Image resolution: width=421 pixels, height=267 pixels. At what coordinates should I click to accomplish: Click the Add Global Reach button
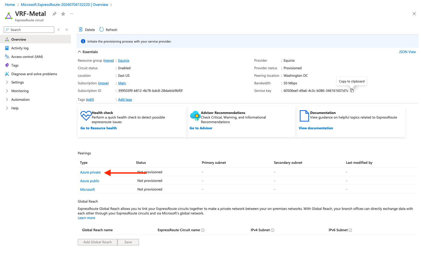coord(97,242)
